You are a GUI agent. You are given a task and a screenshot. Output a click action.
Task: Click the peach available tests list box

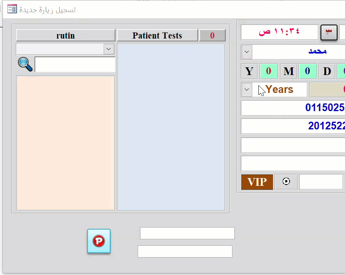tap(66, 143)
